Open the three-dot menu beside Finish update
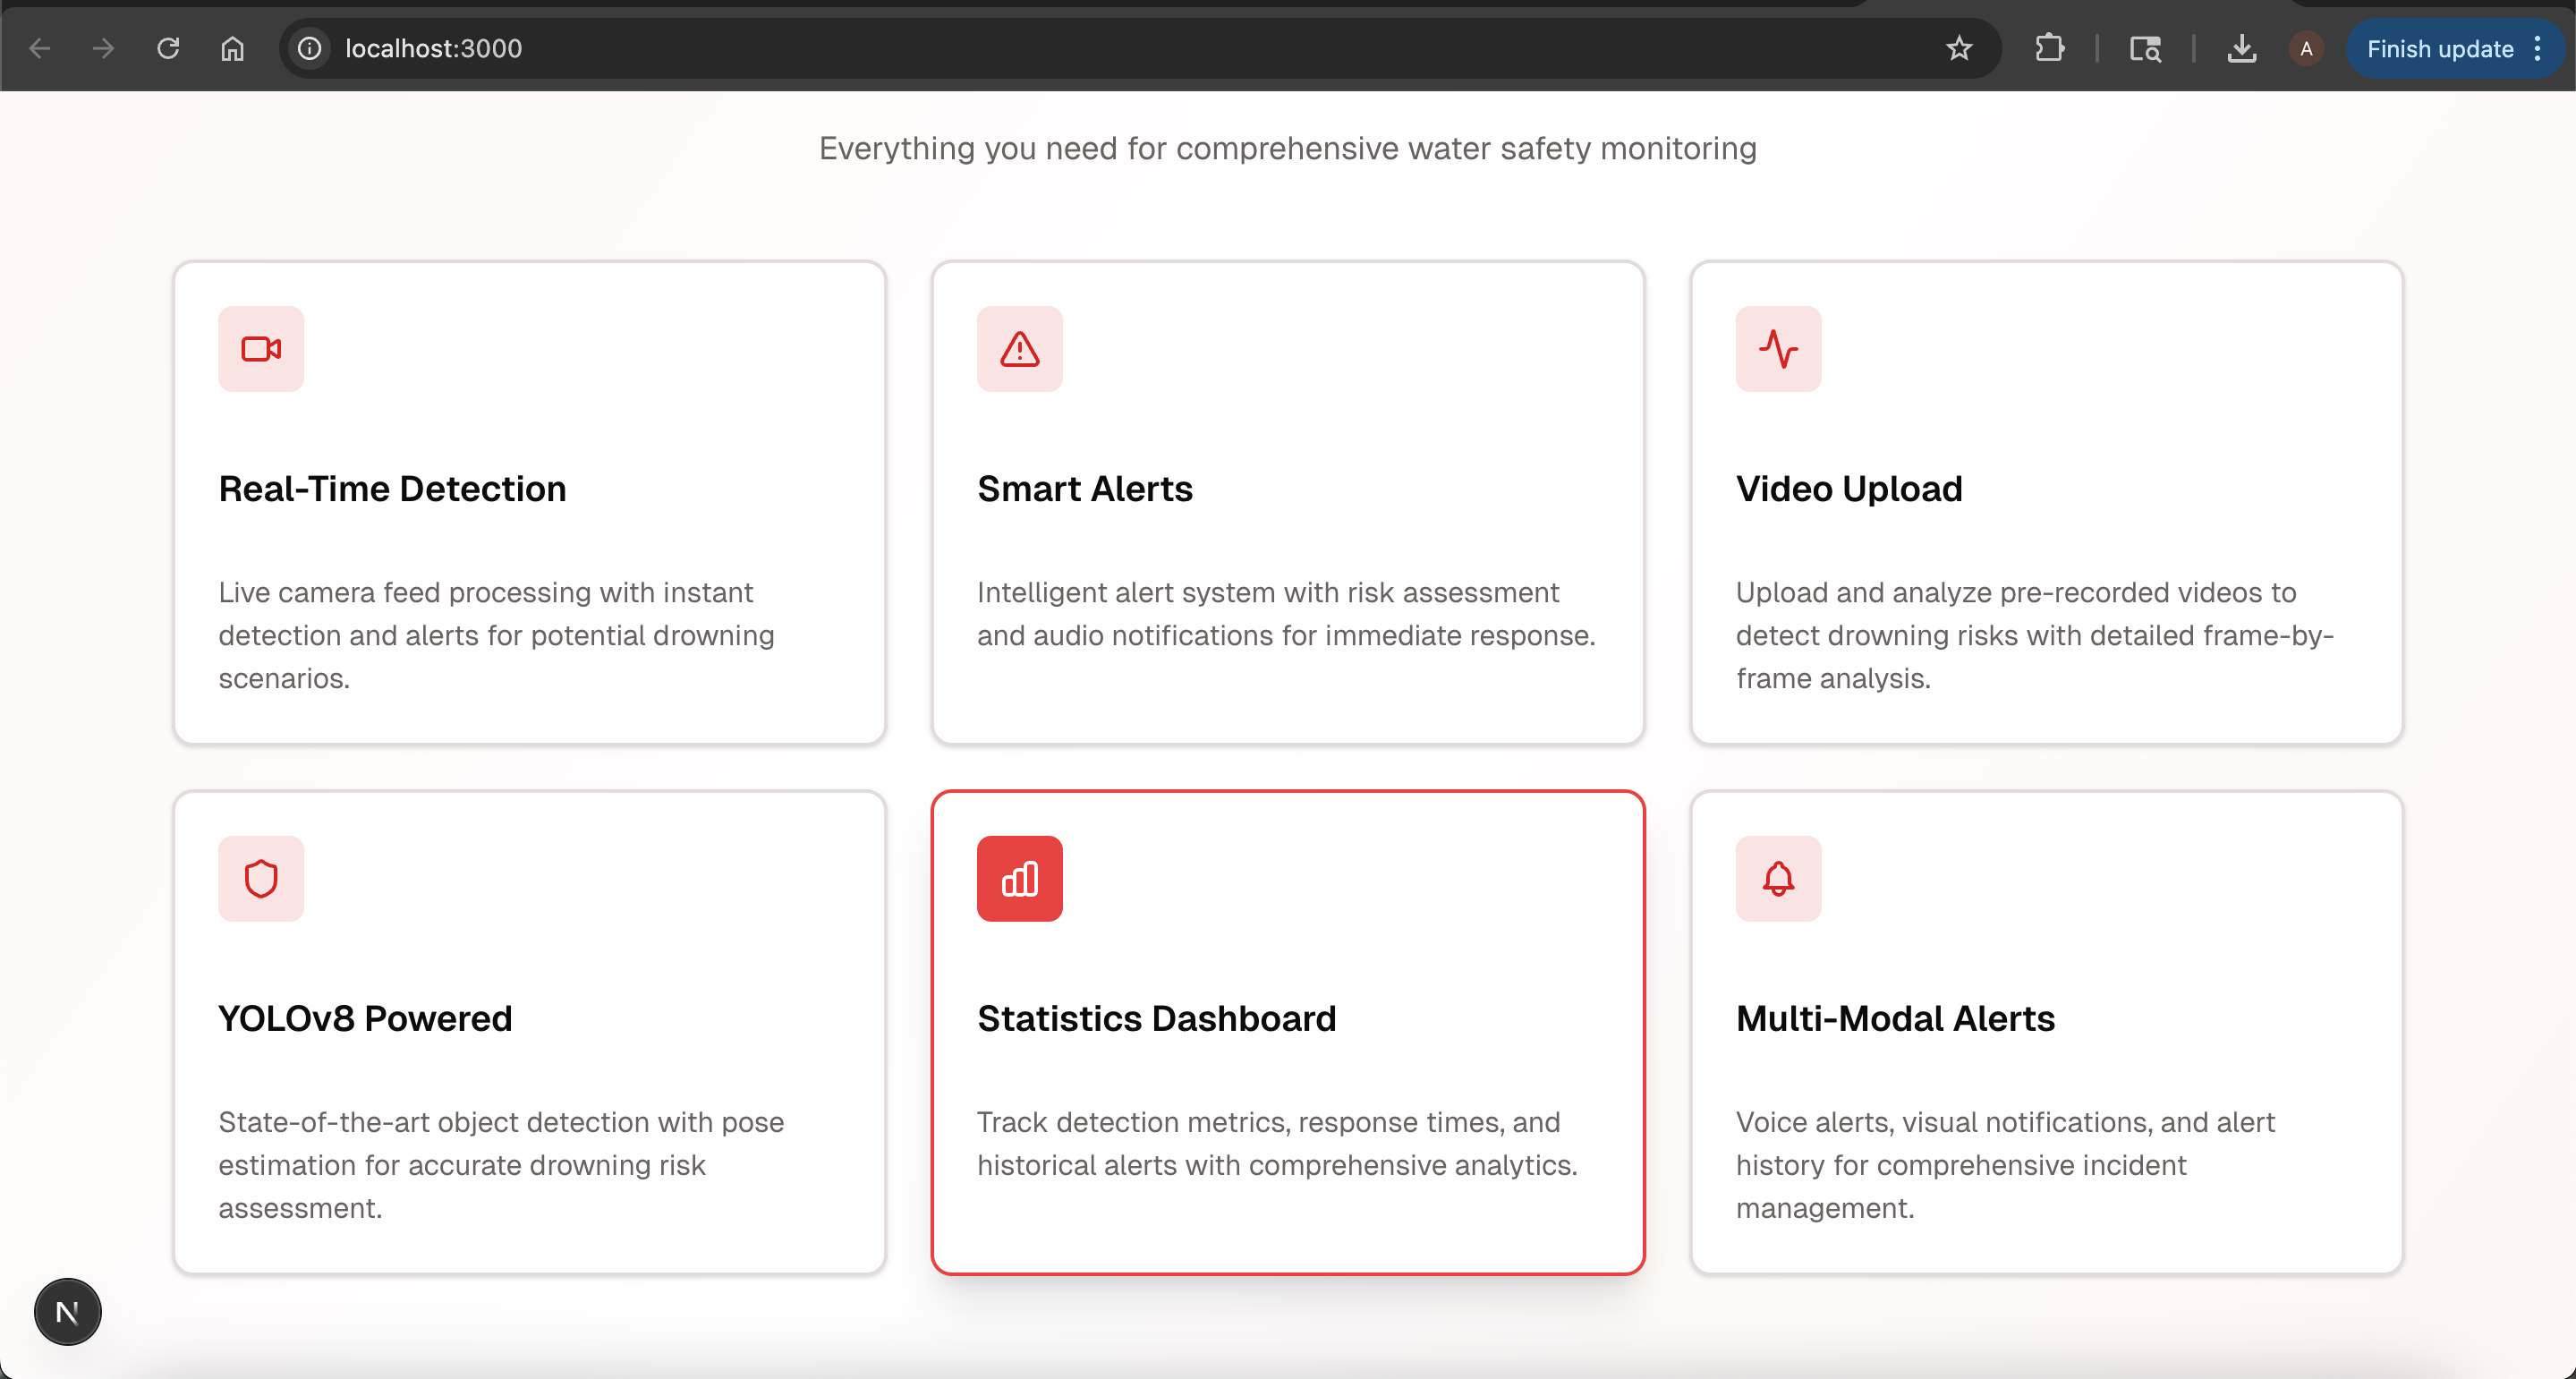Viewport: 2576px width, 1379px height. pos(2537,48)
